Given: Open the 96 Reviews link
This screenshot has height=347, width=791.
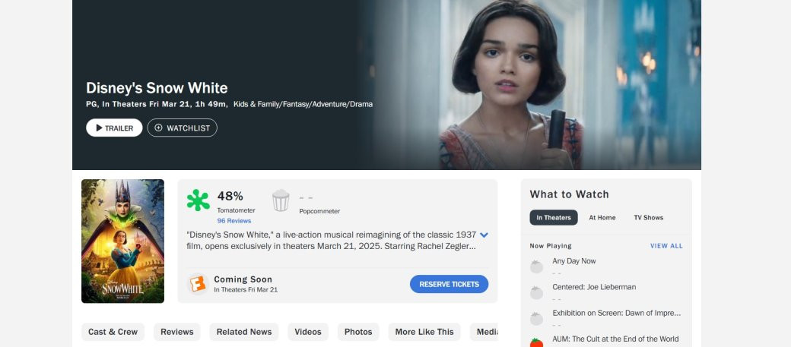Looking at the screenshot, I should [x=233, y=221].
